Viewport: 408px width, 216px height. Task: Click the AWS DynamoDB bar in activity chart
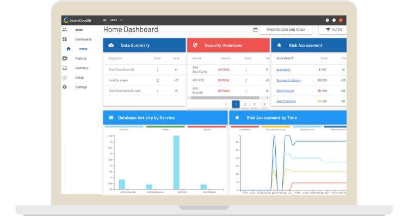tap(122, 185)
